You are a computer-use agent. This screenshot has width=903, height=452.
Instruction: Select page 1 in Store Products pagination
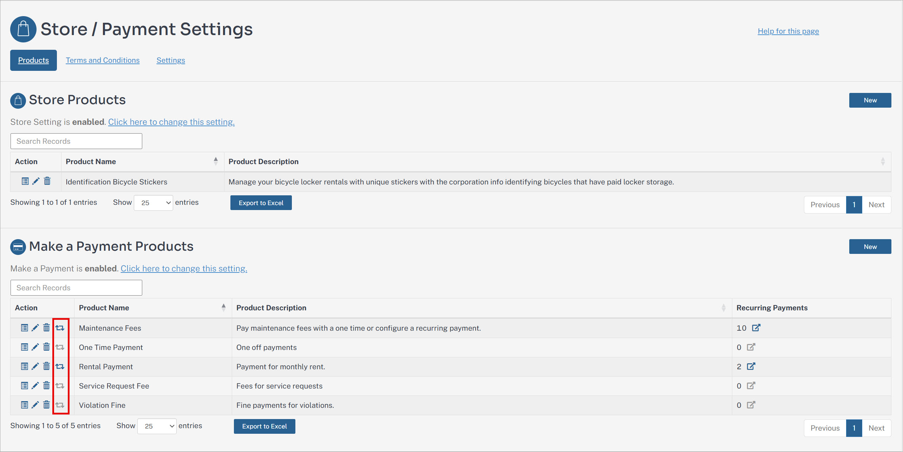pos(854,205)
